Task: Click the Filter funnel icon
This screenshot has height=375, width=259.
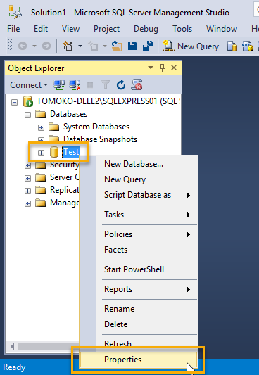Action: tap(106, 85)
